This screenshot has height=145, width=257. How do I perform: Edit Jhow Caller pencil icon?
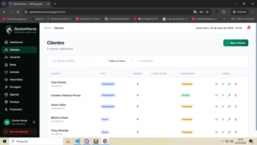click(x=223, y=107)
